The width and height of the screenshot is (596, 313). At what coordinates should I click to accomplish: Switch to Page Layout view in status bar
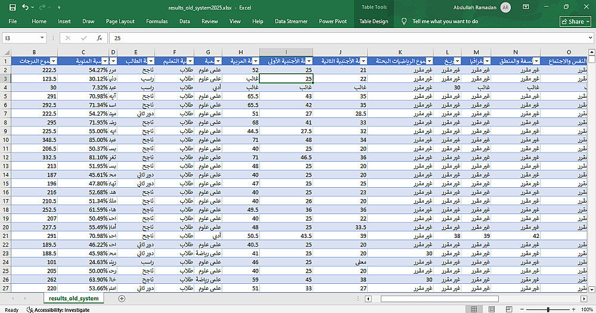pyautogui.click(x=491, y=310)
